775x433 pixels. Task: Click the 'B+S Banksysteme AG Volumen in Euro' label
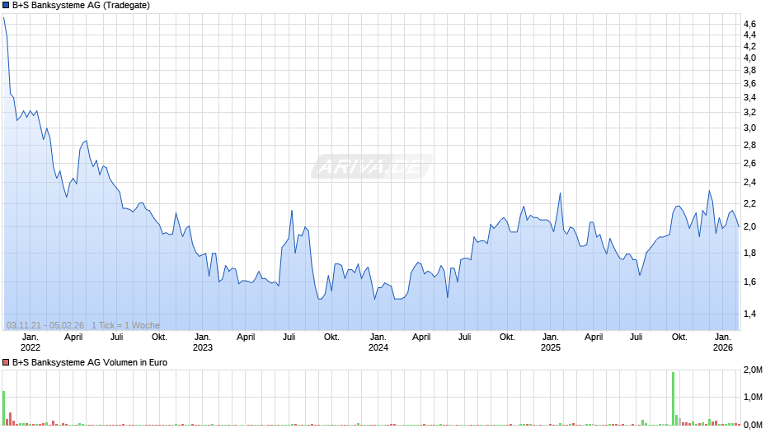point(90,362)
